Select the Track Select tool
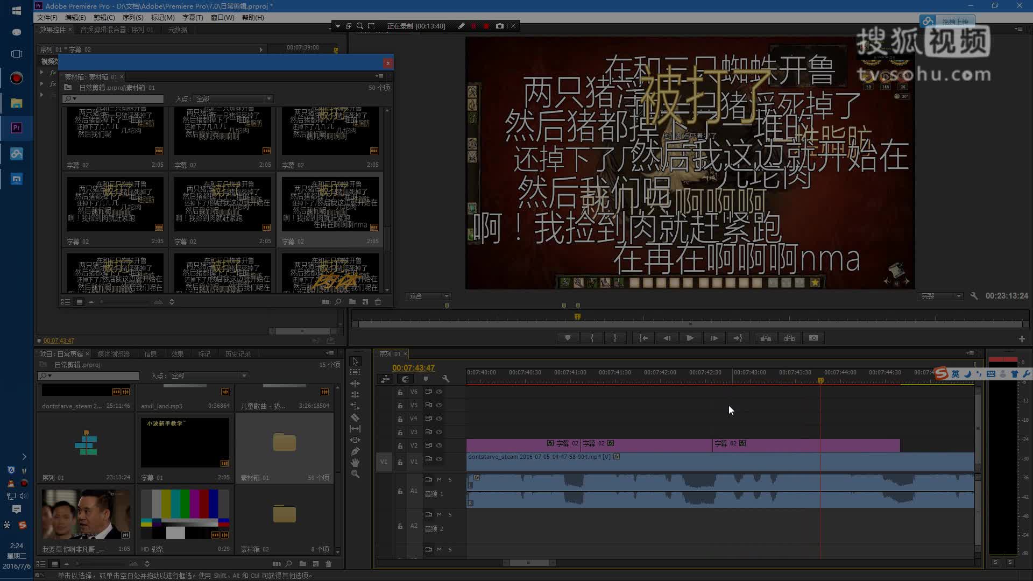The image size is (1033, 581). (355, 372)
